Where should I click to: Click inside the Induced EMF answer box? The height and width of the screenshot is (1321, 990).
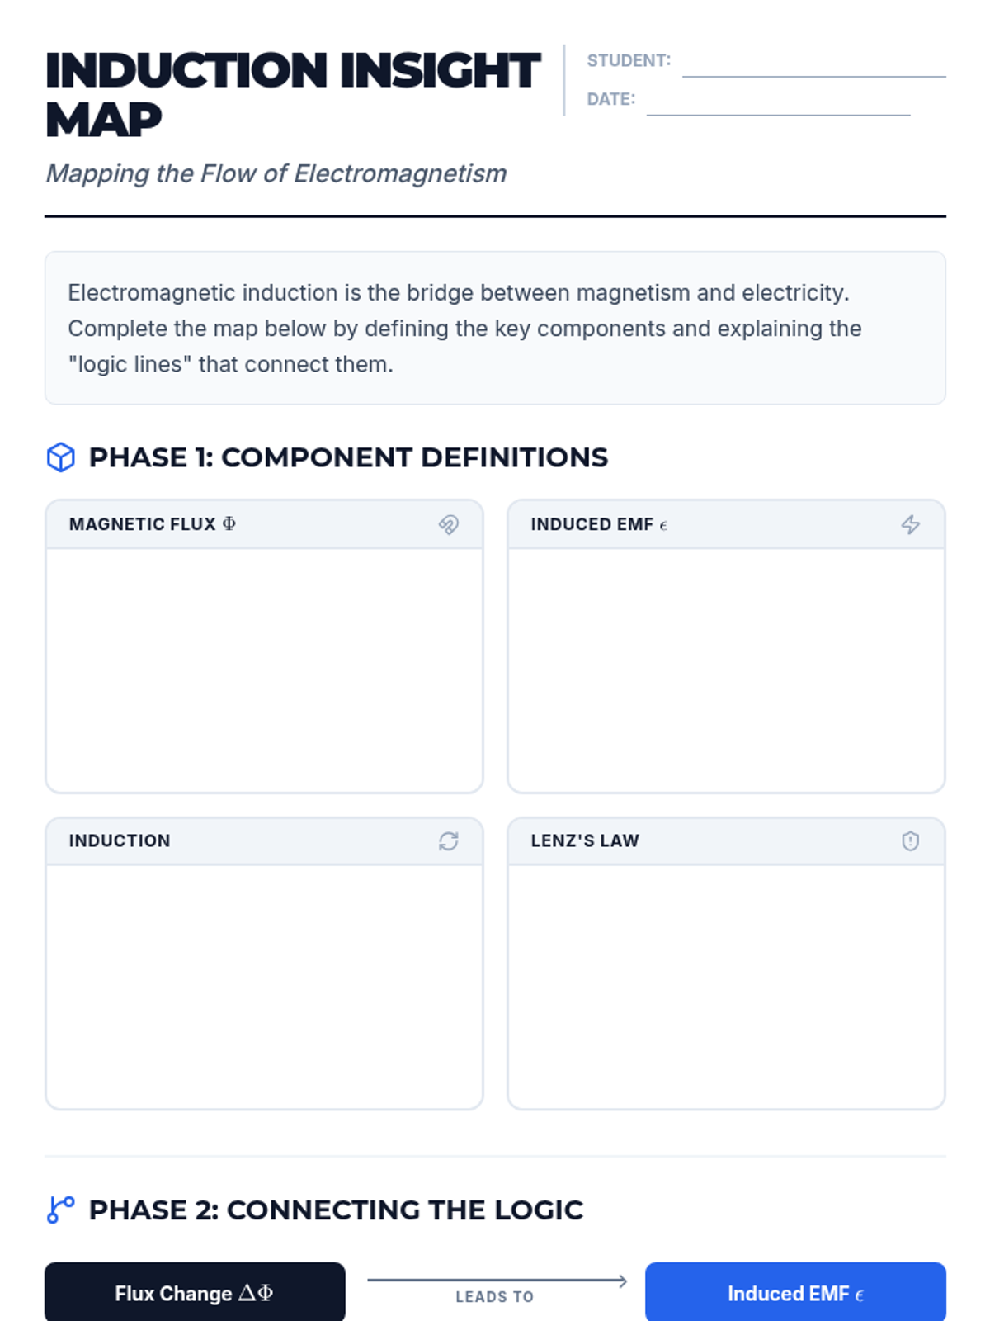tap(726, 670)
